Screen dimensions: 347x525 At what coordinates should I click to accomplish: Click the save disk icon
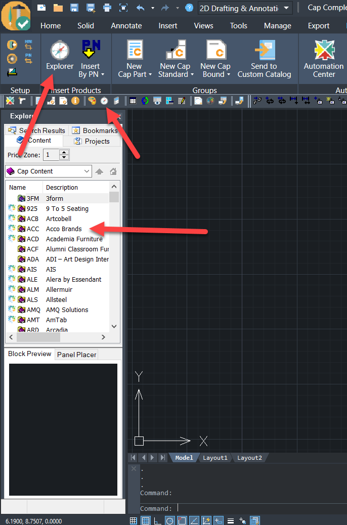point(74,8)
